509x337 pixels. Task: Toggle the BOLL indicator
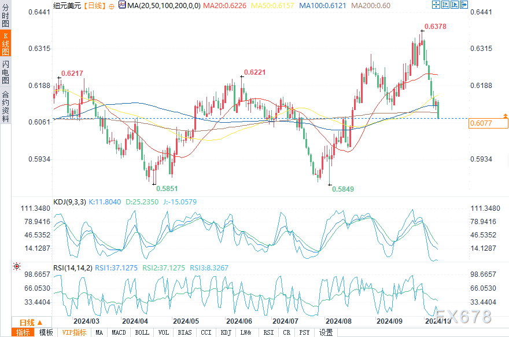(142, 332)
